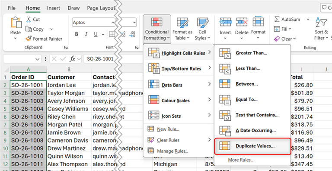The height and width of the screenshot is (171, 332).
Task: Click the Delete cells icon
Action: pos(242,22)
